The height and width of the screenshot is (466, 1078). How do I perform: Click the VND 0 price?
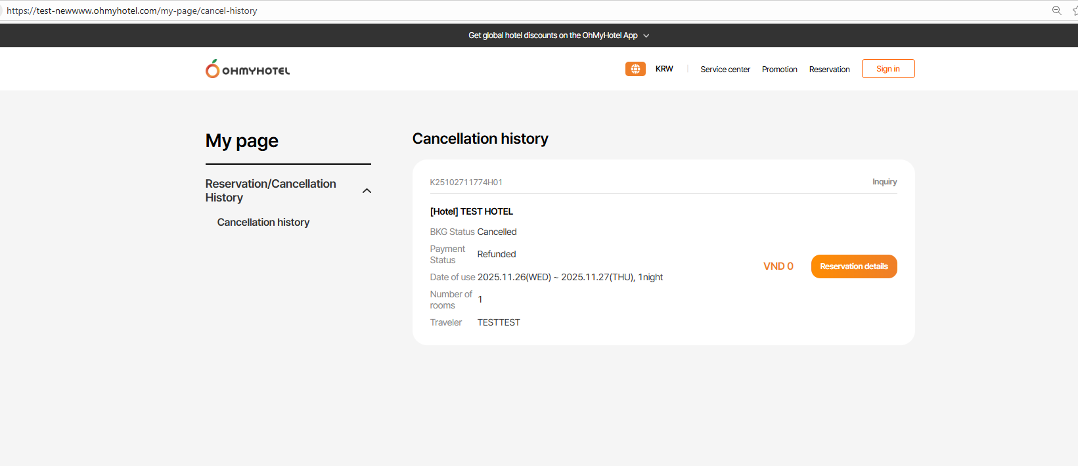coord(778,266)
